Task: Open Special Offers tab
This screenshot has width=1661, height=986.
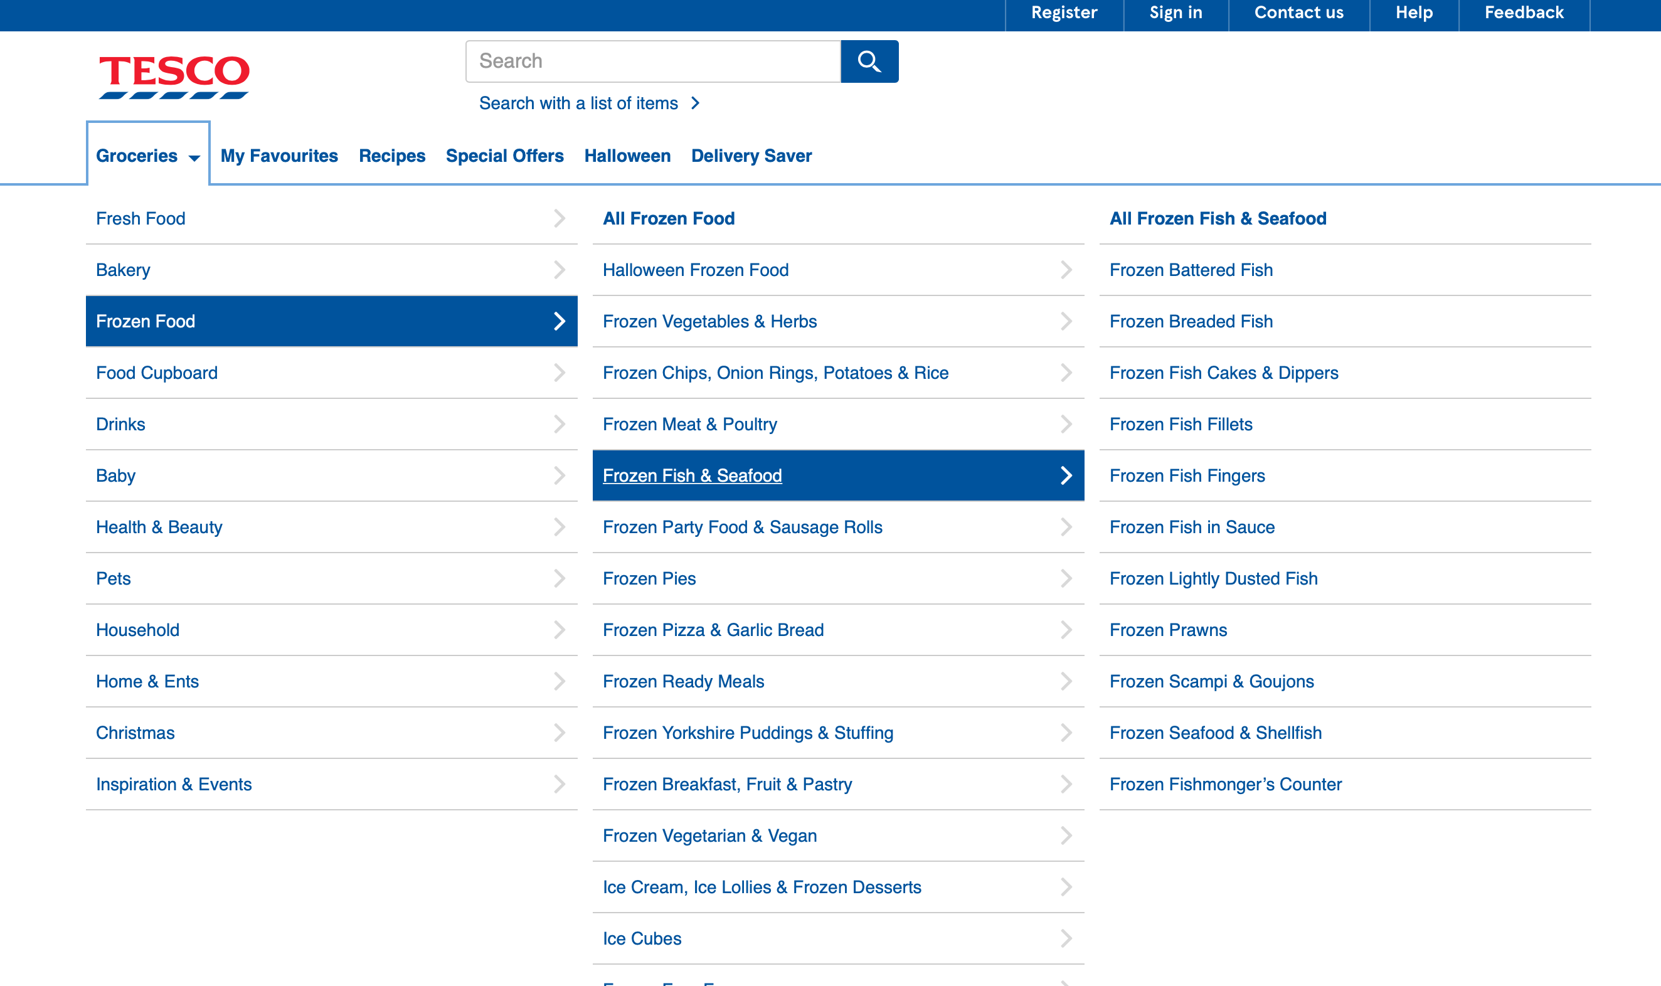Action: tap(504, 156)
